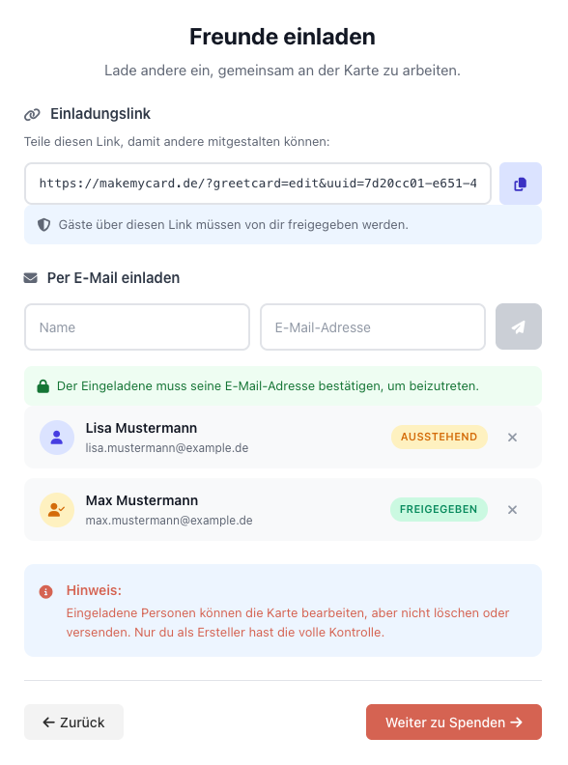This screenshot has height=765, width=568.
Task: Remove Lisa Mustermann from invite list
Action: (512, 438)
